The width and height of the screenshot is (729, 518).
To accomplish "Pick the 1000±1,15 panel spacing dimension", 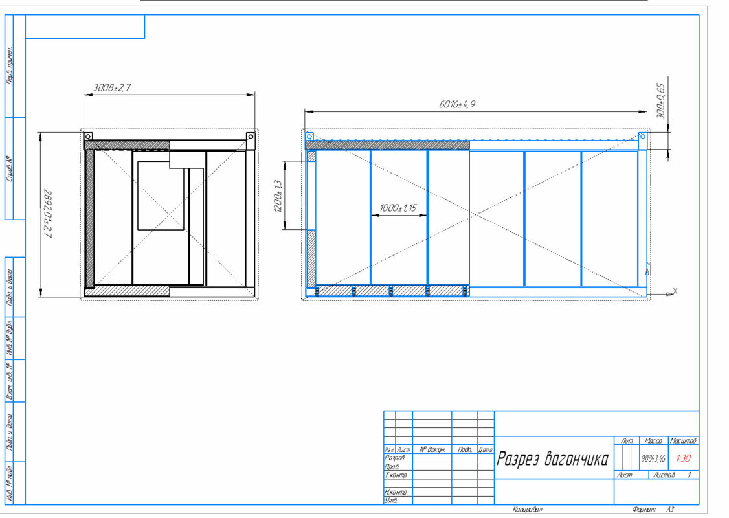I will (399, 208).
